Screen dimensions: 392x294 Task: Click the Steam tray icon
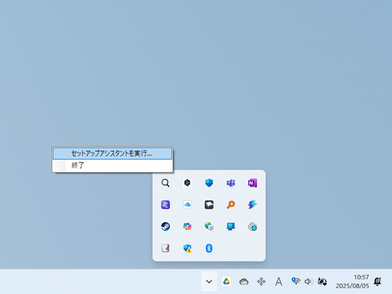[x=166, y=226]
